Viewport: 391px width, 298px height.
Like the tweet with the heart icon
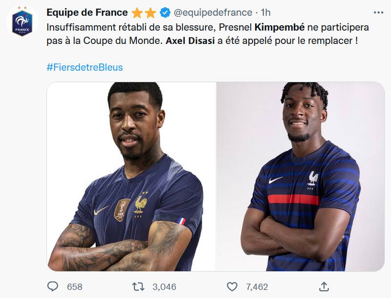coord(232,287)
